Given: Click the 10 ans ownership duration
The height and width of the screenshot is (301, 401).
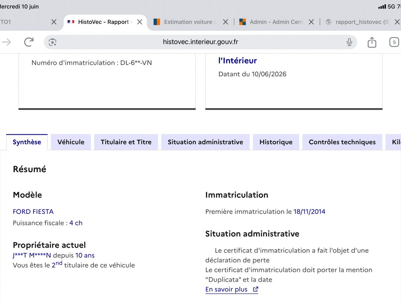Looking at the screenshot, I should (x=85, y=256).
